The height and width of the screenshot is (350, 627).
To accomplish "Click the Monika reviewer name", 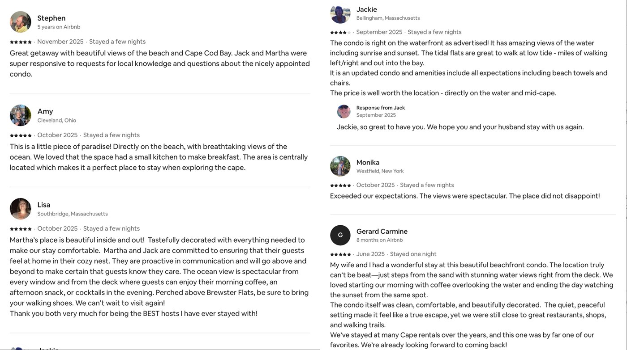I will [368, 162].
